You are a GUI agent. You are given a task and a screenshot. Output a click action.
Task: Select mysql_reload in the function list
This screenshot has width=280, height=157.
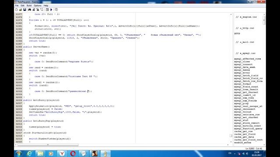click(243, 112)
